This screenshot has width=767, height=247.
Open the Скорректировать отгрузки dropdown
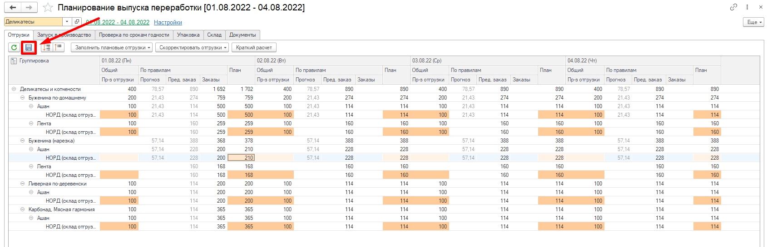point(193,47)
